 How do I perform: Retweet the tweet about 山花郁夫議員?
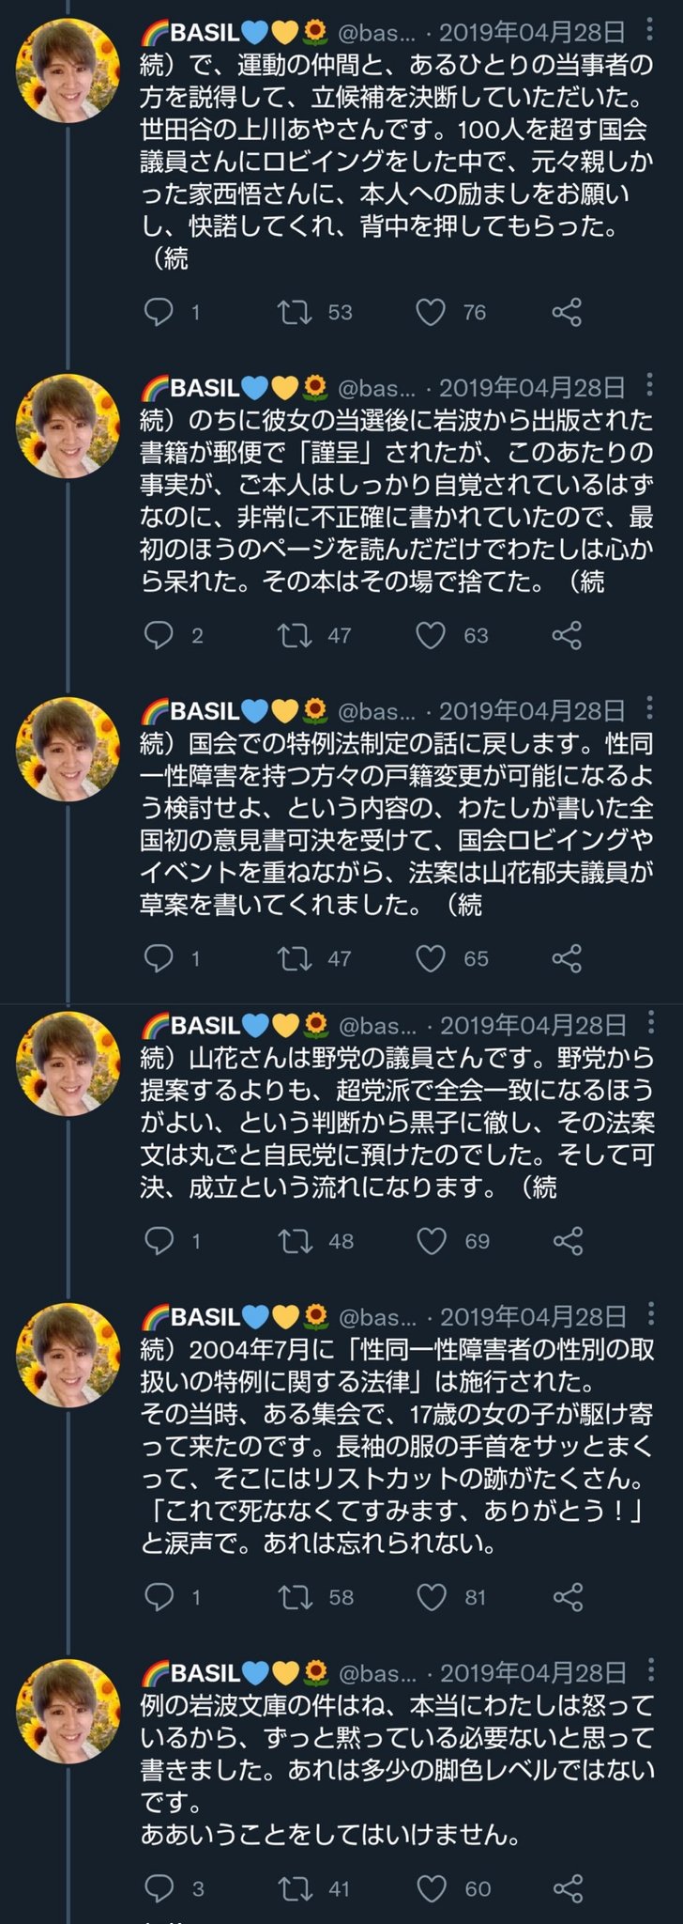[296, 958]
